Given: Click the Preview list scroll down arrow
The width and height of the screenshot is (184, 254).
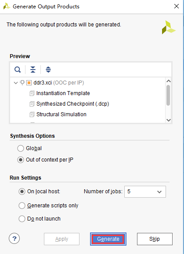Looking at the screenshot, I should [x=169, y=120].
